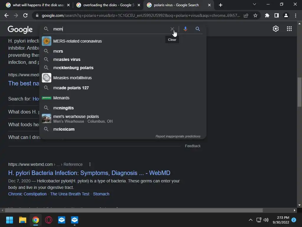302x227 pixels.
Task: Share this page from address bar
Action: pyautogui.click(x=246, y=15)
